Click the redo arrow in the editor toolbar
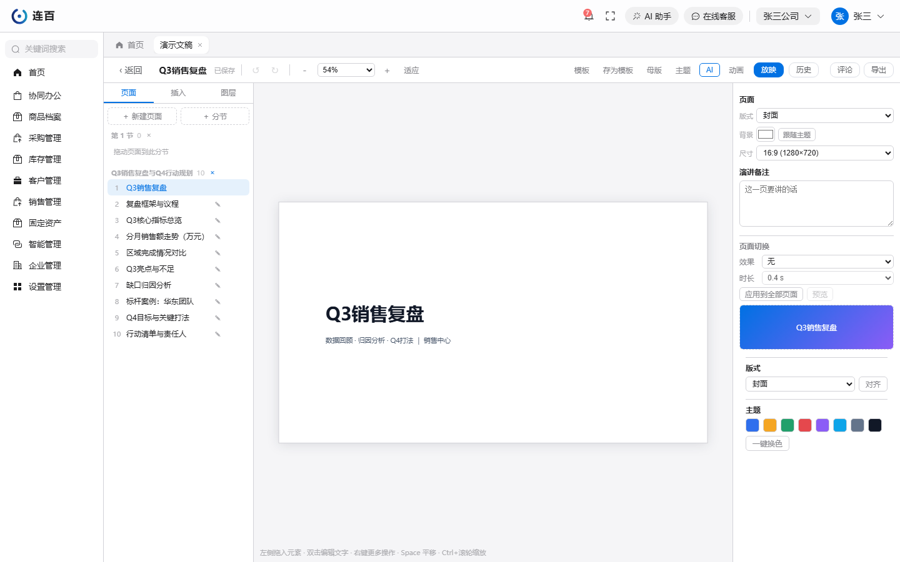The height and width of the screenshot is (562, 900). click(x=275, y=71)
